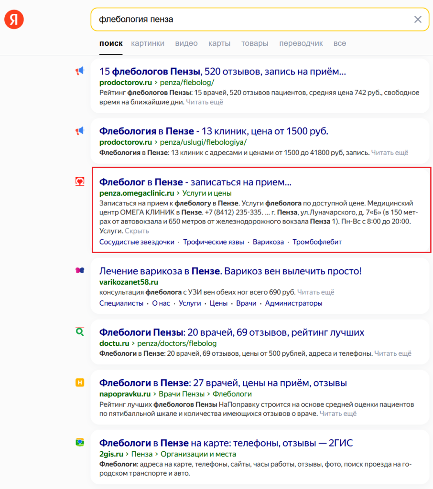The width and height of the screenshot is (433, 489).
Task: Click the varikozanet58 butterfly favicon
Action: click(x=80, y=270)
